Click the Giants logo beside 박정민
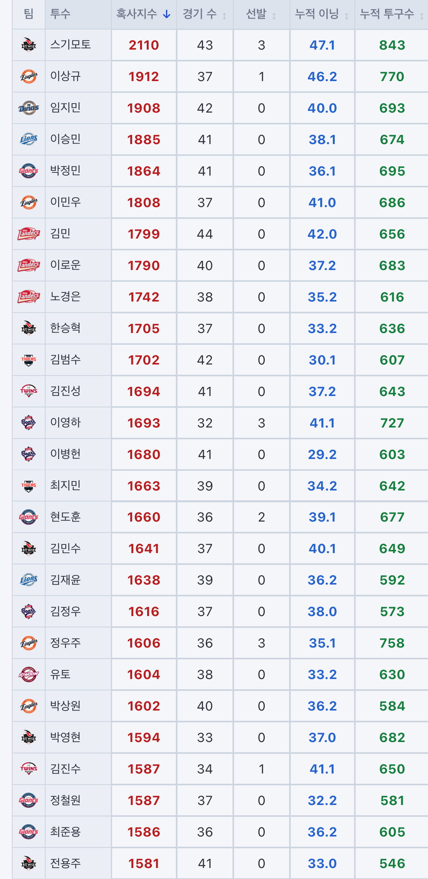Viewport: 428px width, 879px height. pos(29,171)
